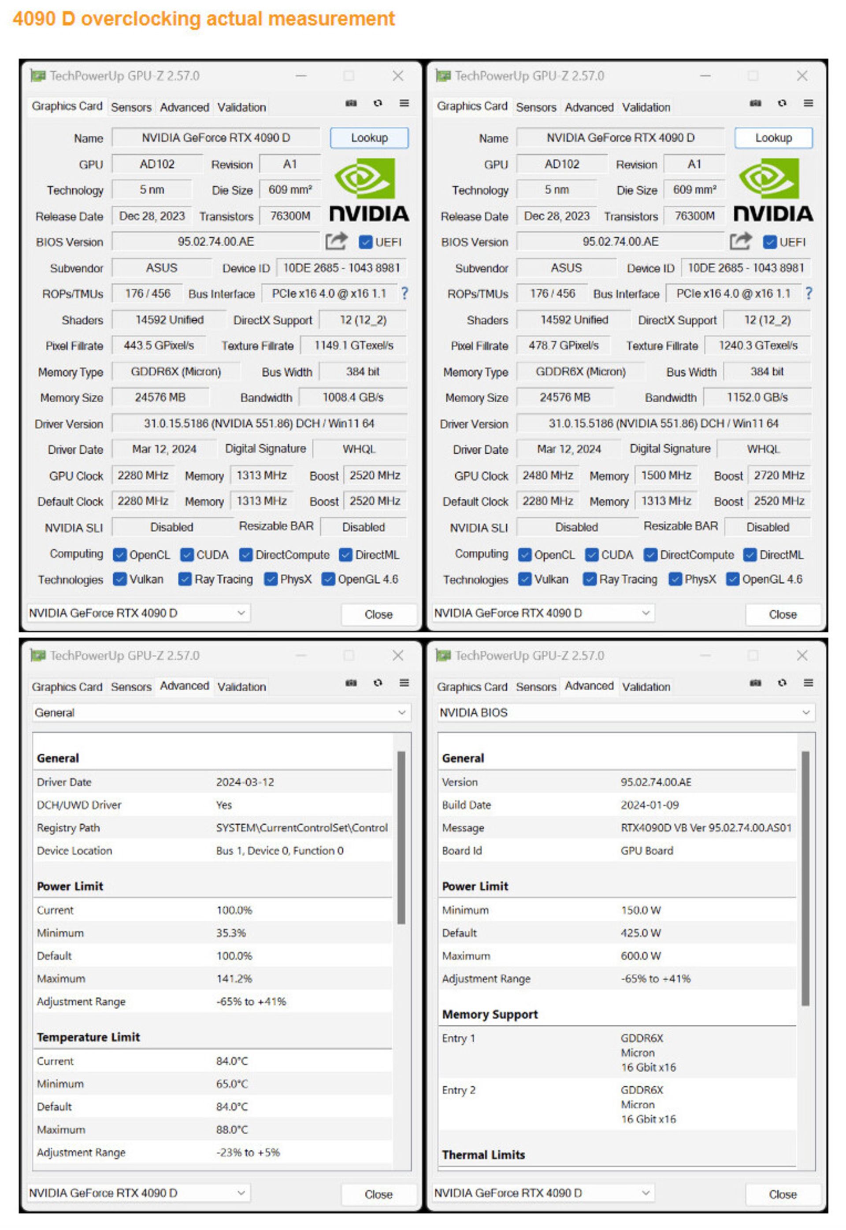Toggle DirectCompute checkbox in top-left window
This screenshot has height=1230, width=846.
pos(245,555)
